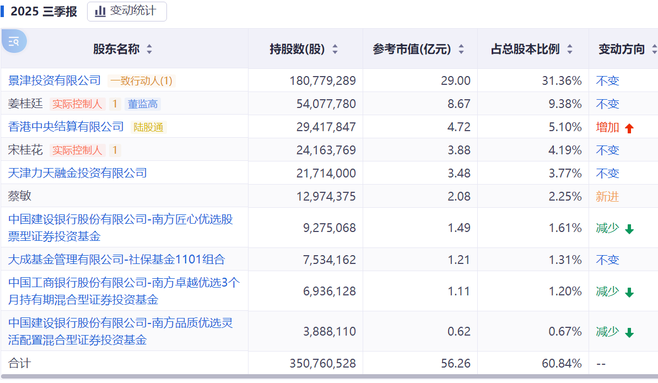
Task: Click shareholder name 宋桂花
Action: click(x=25, y=150)
